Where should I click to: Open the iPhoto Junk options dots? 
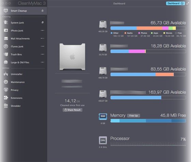(x=42, y=30)
